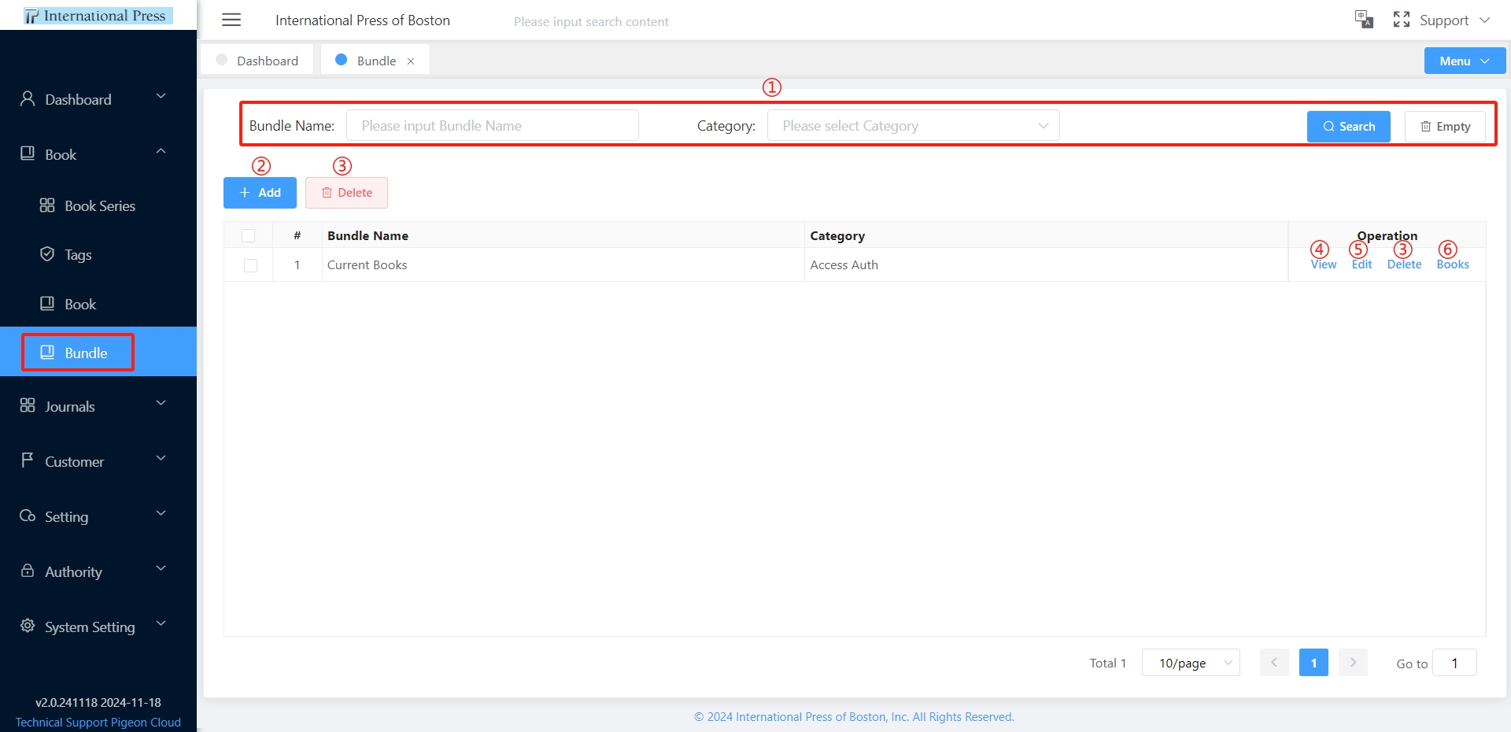Click the top search content field
The image size is (1511, 732).
591,21
